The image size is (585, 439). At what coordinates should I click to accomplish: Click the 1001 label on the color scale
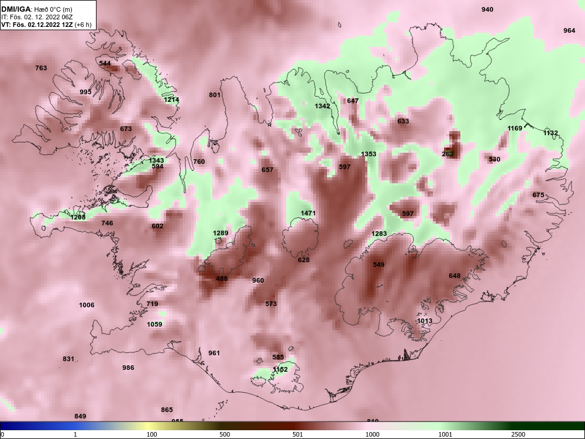(x=445, y=434)
